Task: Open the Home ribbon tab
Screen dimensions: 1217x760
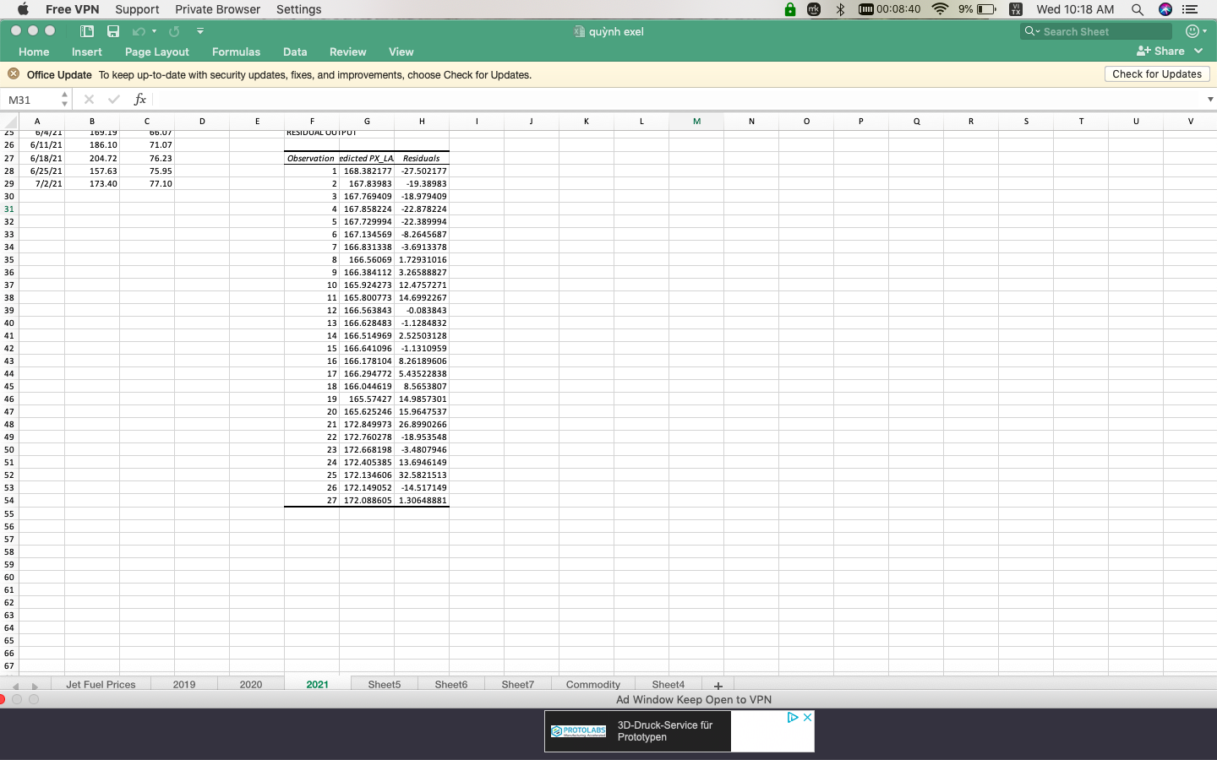Action: click(x=34, y=52)
